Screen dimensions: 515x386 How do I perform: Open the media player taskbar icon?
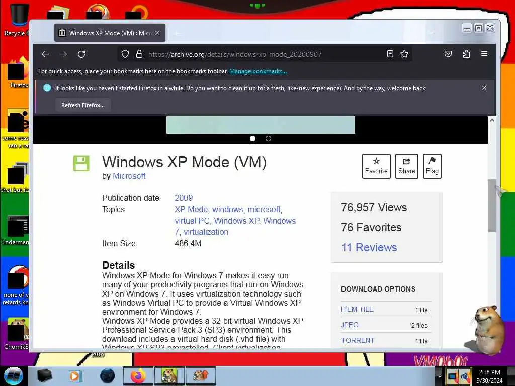tap(75, 376)
